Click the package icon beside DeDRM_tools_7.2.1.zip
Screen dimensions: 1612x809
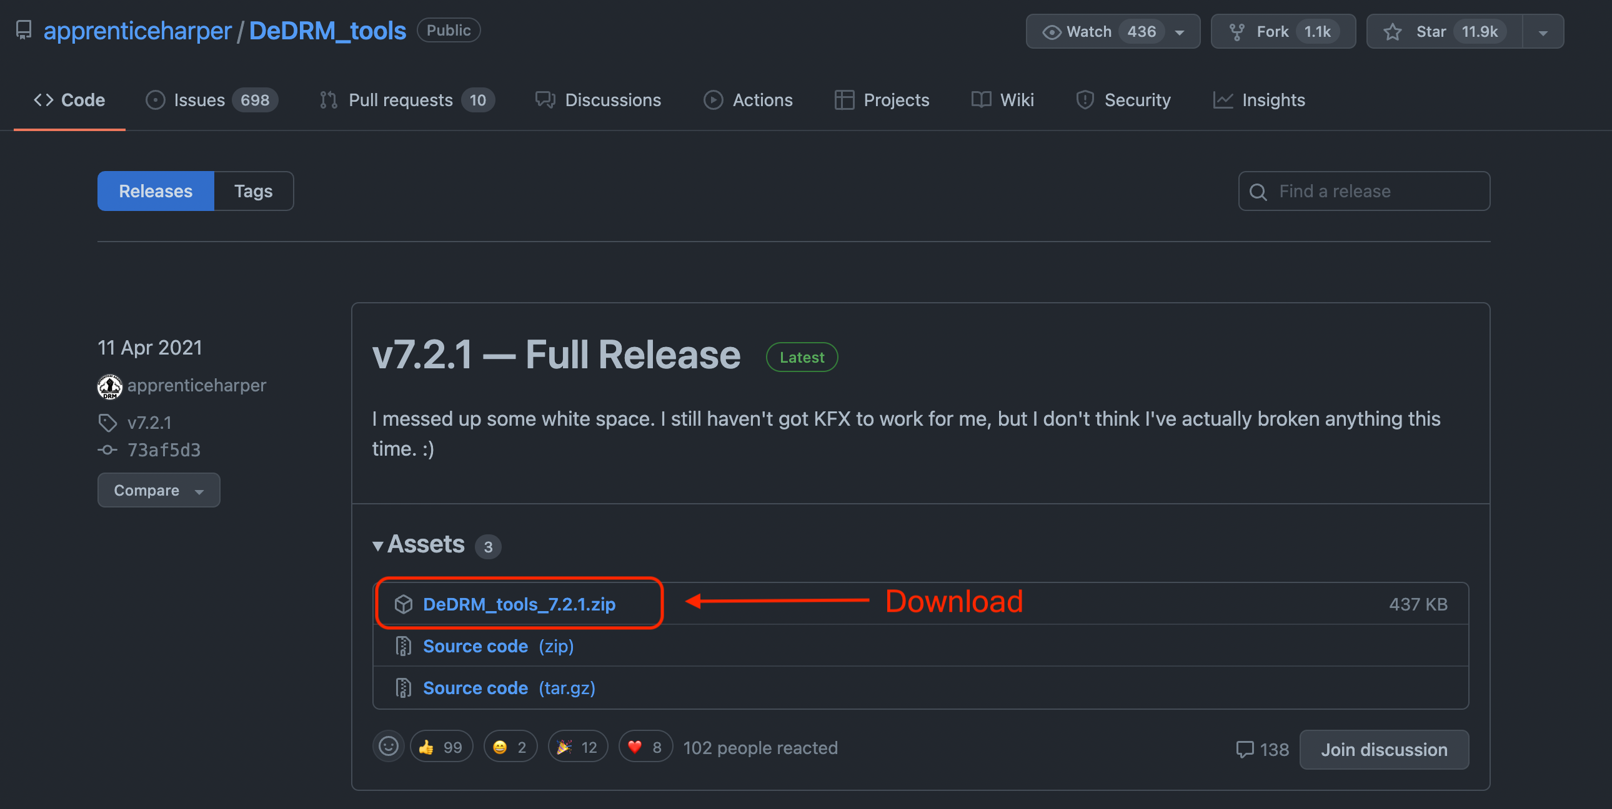tap(404, 604)
